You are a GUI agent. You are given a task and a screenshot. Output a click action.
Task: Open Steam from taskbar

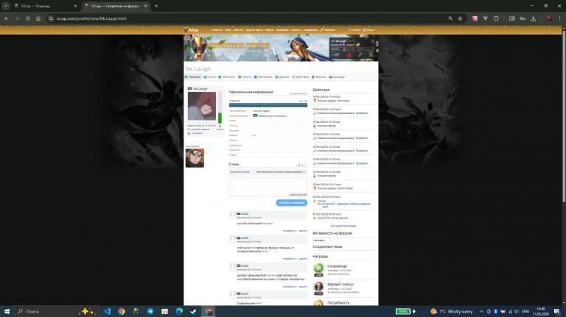194,311
